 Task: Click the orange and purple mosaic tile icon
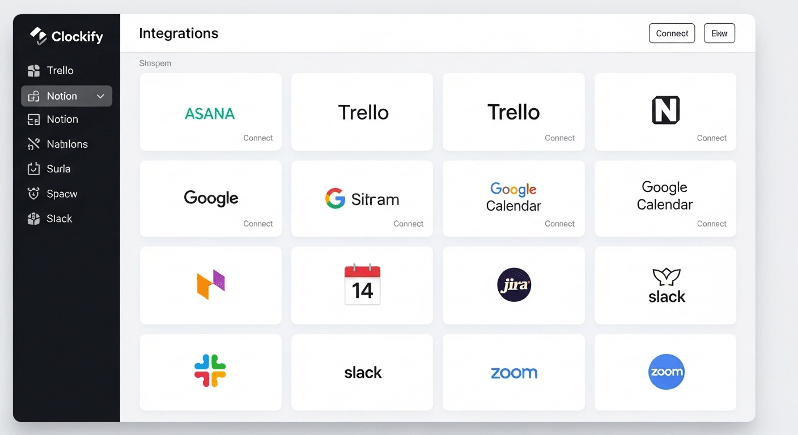tap(210, 285)
